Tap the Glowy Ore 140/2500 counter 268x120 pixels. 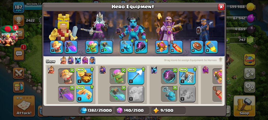pos(132,111)
